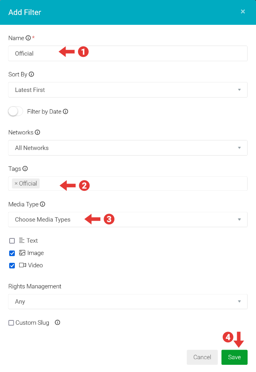Enable the Custom Slug checkbox

[x=11, y=322]
